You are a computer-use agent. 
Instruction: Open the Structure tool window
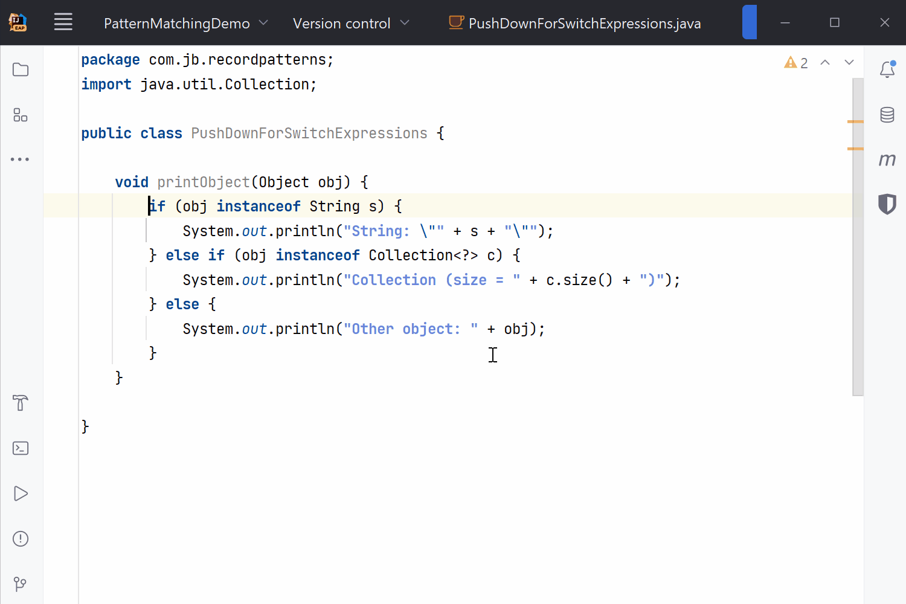point(20,115)
